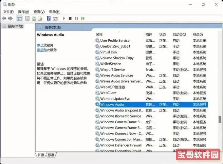Screen dimensions: 223x164
Task: Click the Restart Service icon
Action: coord(83,18)
